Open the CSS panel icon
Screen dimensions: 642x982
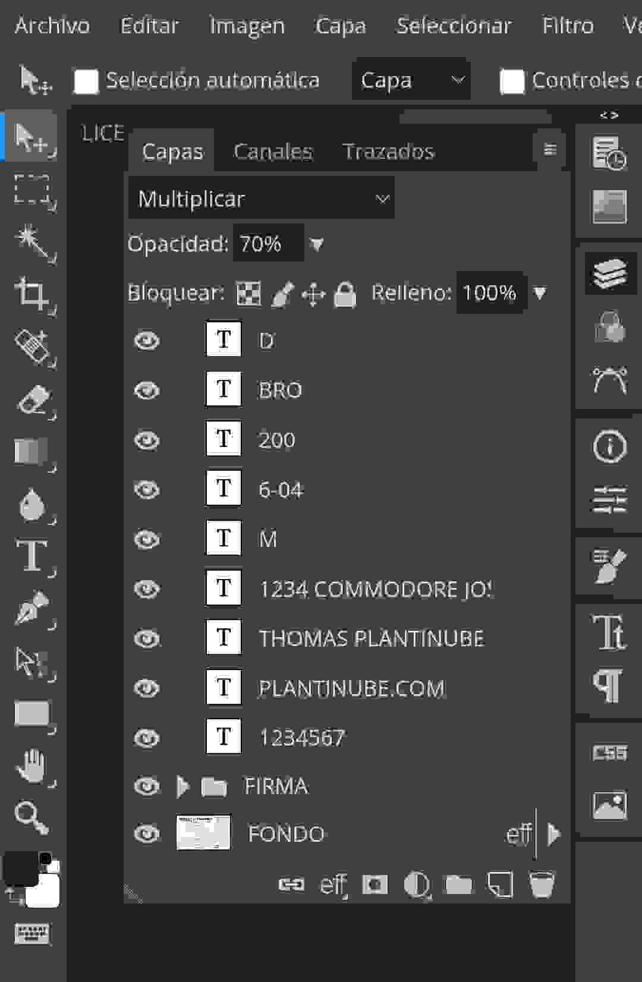pos(609,753)
